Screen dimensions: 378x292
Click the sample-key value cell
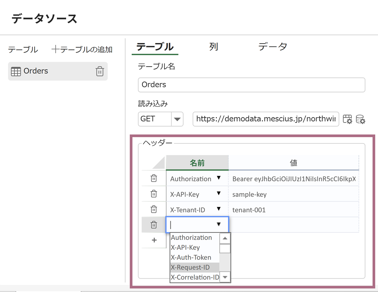point(294,194)
